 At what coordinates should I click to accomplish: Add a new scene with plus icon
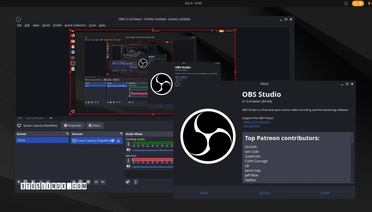click(x=19, y=182)
